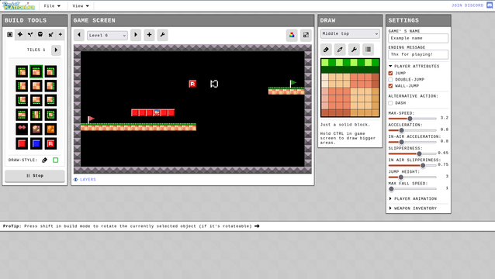Select the solid red block tile
Viewport: 495px width, 279px height.
click(22, 143)
